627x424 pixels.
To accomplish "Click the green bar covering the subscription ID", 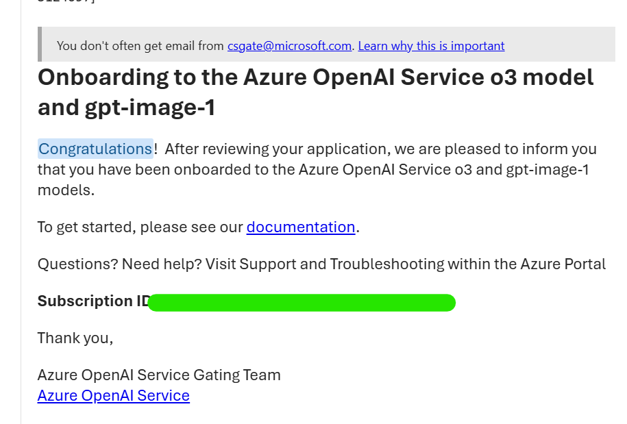I will (302, 303).
